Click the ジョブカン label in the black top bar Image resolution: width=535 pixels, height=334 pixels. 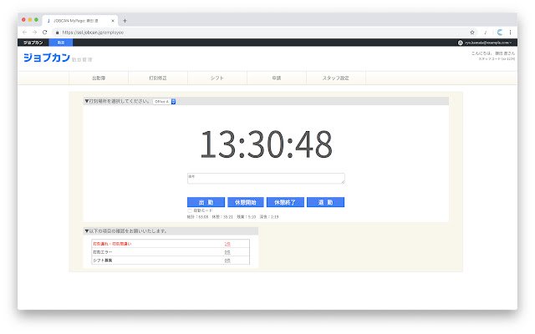33,43
